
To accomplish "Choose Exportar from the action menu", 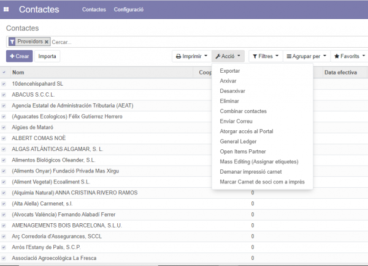I will coord(230,71).
